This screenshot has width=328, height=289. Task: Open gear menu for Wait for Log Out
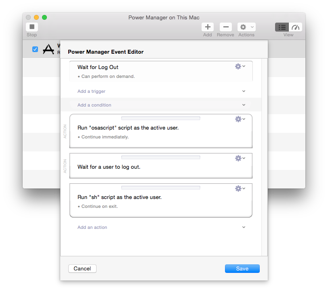[240, 67]
